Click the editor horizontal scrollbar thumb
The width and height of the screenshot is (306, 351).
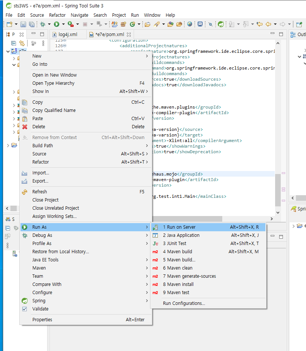[187, 219]
